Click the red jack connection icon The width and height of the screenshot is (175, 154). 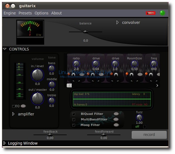click(x=151, y=13)
